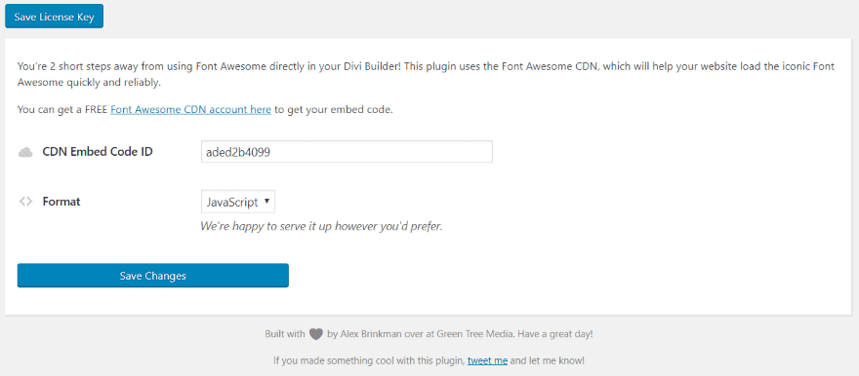
Task: Click the Built with by Alex Brinkman credit text
Action: (429, 334)
